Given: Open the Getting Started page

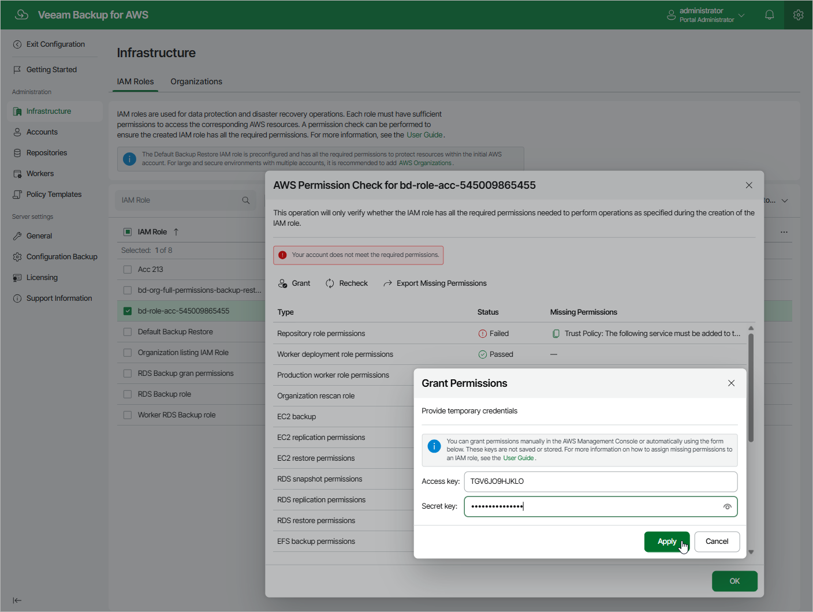Looking at the screenshot, I should [x=51, y=70].
